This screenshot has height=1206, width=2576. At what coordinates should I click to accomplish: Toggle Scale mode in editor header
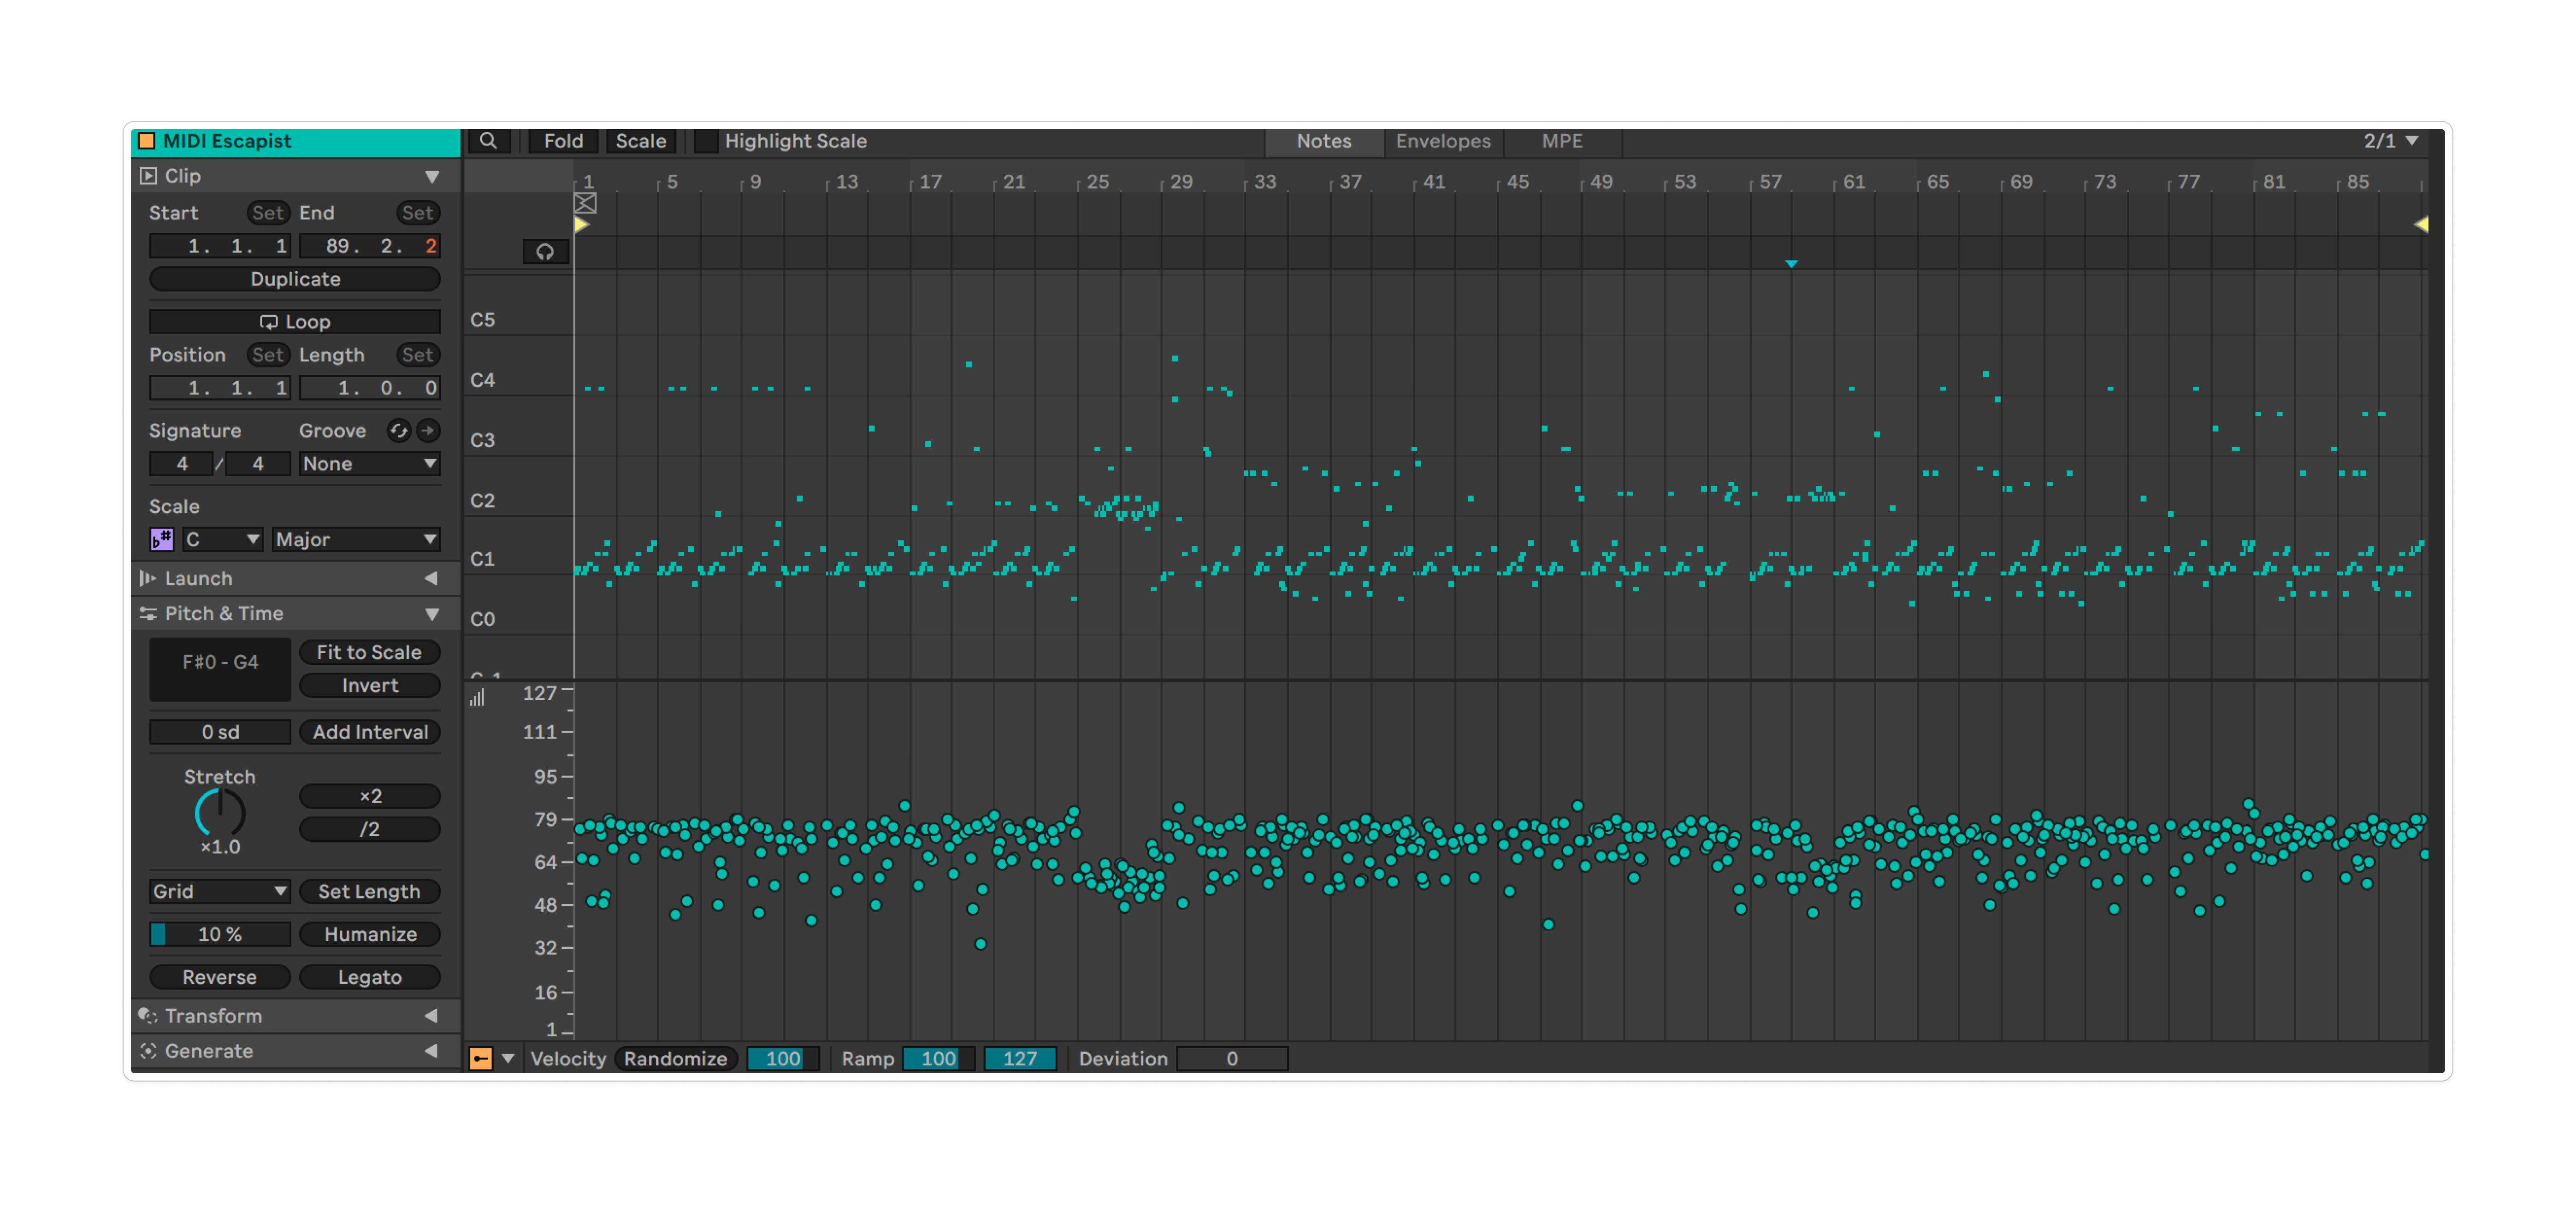pyautogui.click(x=641, y=141)
